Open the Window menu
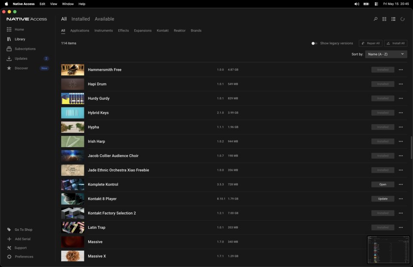 tap(68, 4)
